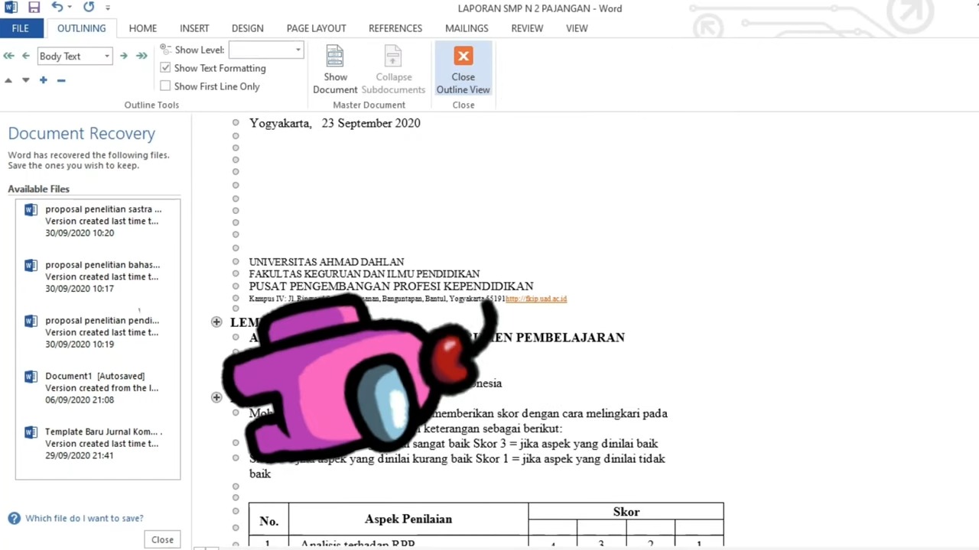Screen dimensions: 979x550
Task: Expand the plus symbol above the Mohon paragraph
Action: tap(216, 397)
